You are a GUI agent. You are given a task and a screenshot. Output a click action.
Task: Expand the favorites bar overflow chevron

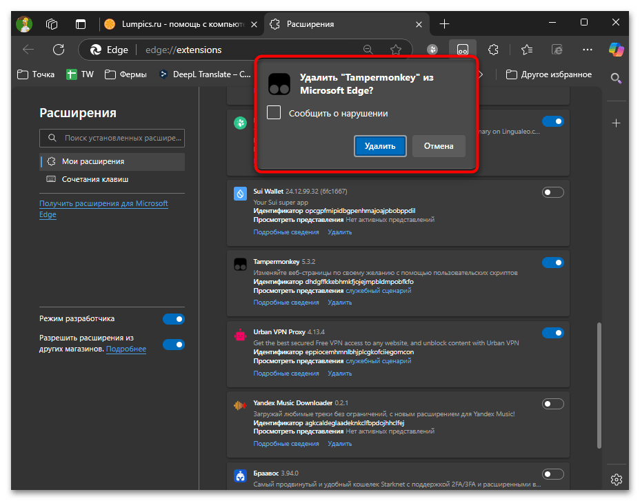[x=481, y=74]
